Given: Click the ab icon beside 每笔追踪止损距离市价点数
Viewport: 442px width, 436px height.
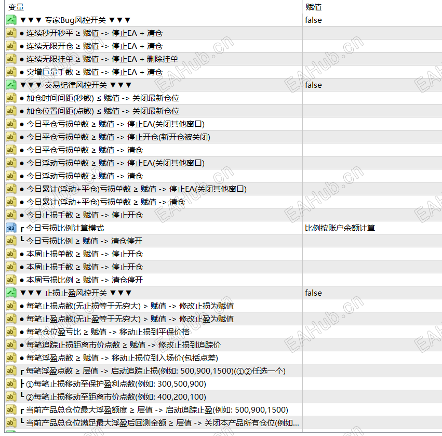Looking at the screenshot, I should click(11, 345).
